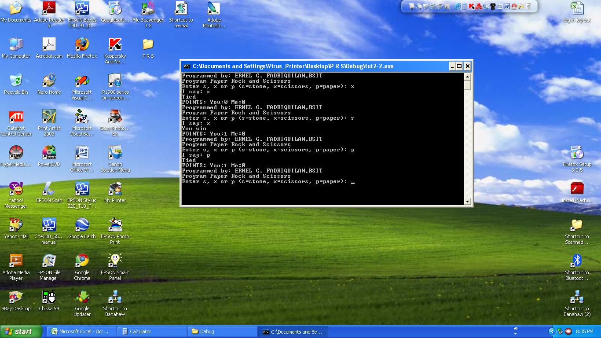The width and height of the screenshot is (601, 338).
Task: Click the console scrollbar up arrow
Action: pos(467,77)
